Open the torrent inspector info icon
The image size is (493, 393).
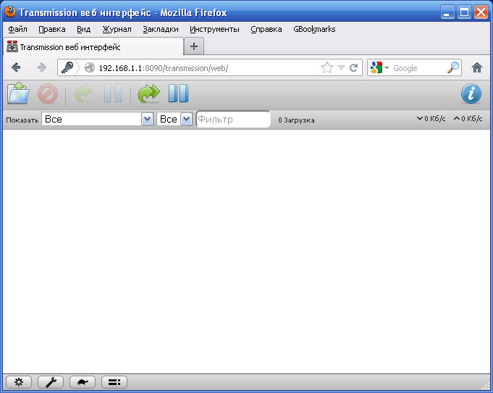tap(471, 94)
